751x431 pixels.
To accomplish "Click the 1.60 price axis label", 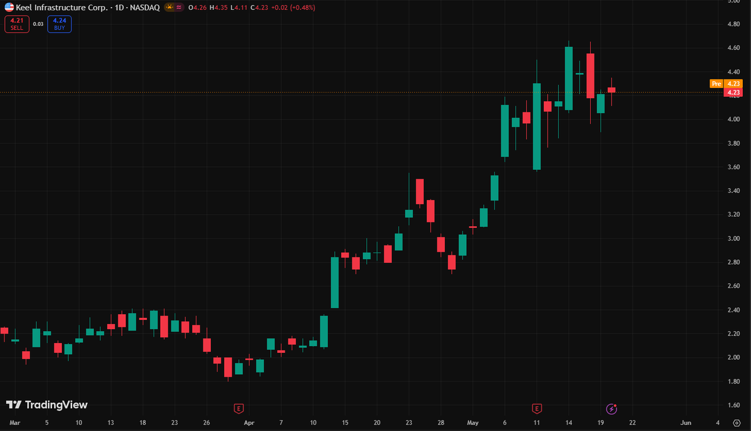I will tap(734, 405).
